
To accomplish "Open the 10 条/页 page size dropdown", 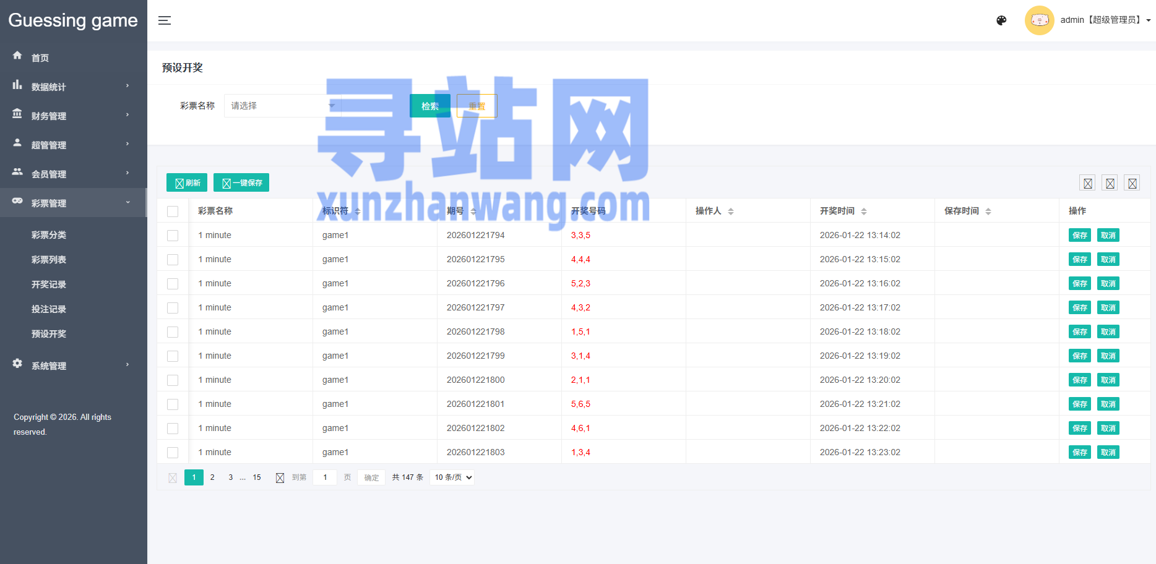I will (452, 477).
